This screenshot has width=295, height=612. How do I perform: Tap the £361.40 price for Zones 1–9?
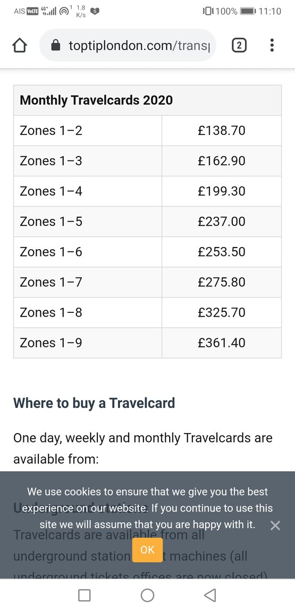pyautogui.click(x=222, y=343)
